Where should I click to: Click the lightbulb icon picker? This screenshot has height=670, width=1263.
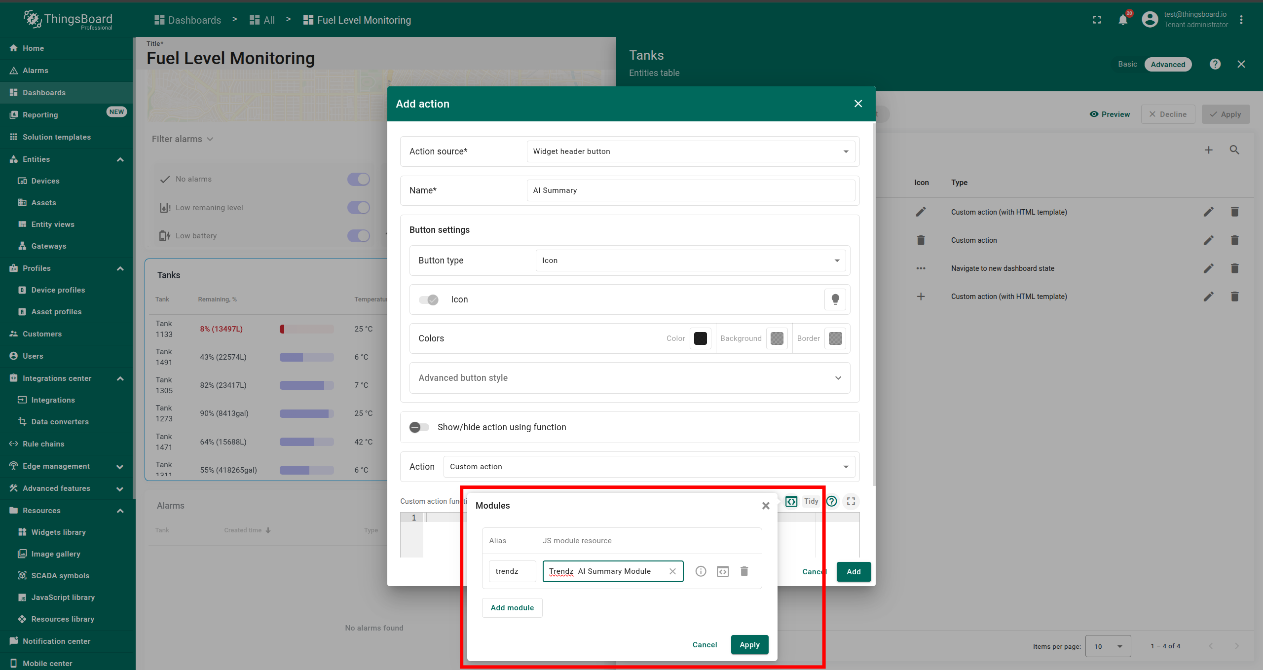tap(835, 299)
